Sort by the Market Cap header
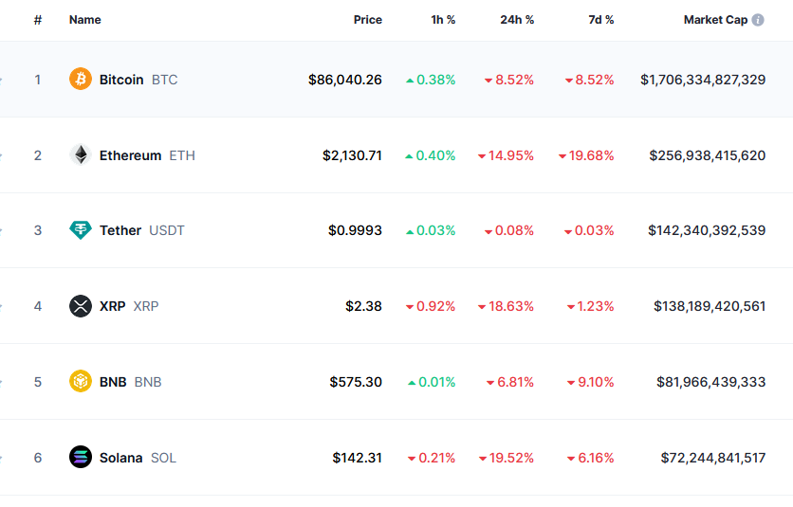 715,20
